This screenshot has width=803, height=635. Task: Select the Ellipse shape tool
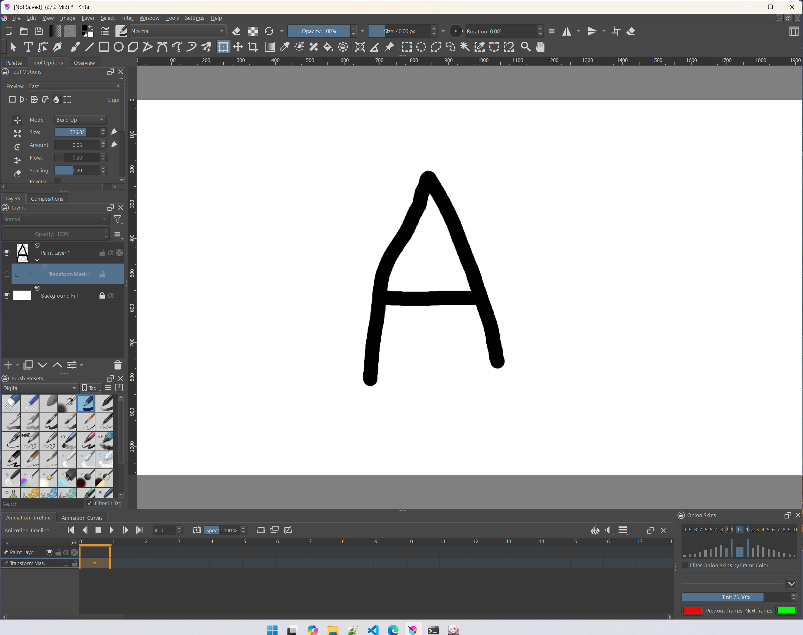coord(118,47)
